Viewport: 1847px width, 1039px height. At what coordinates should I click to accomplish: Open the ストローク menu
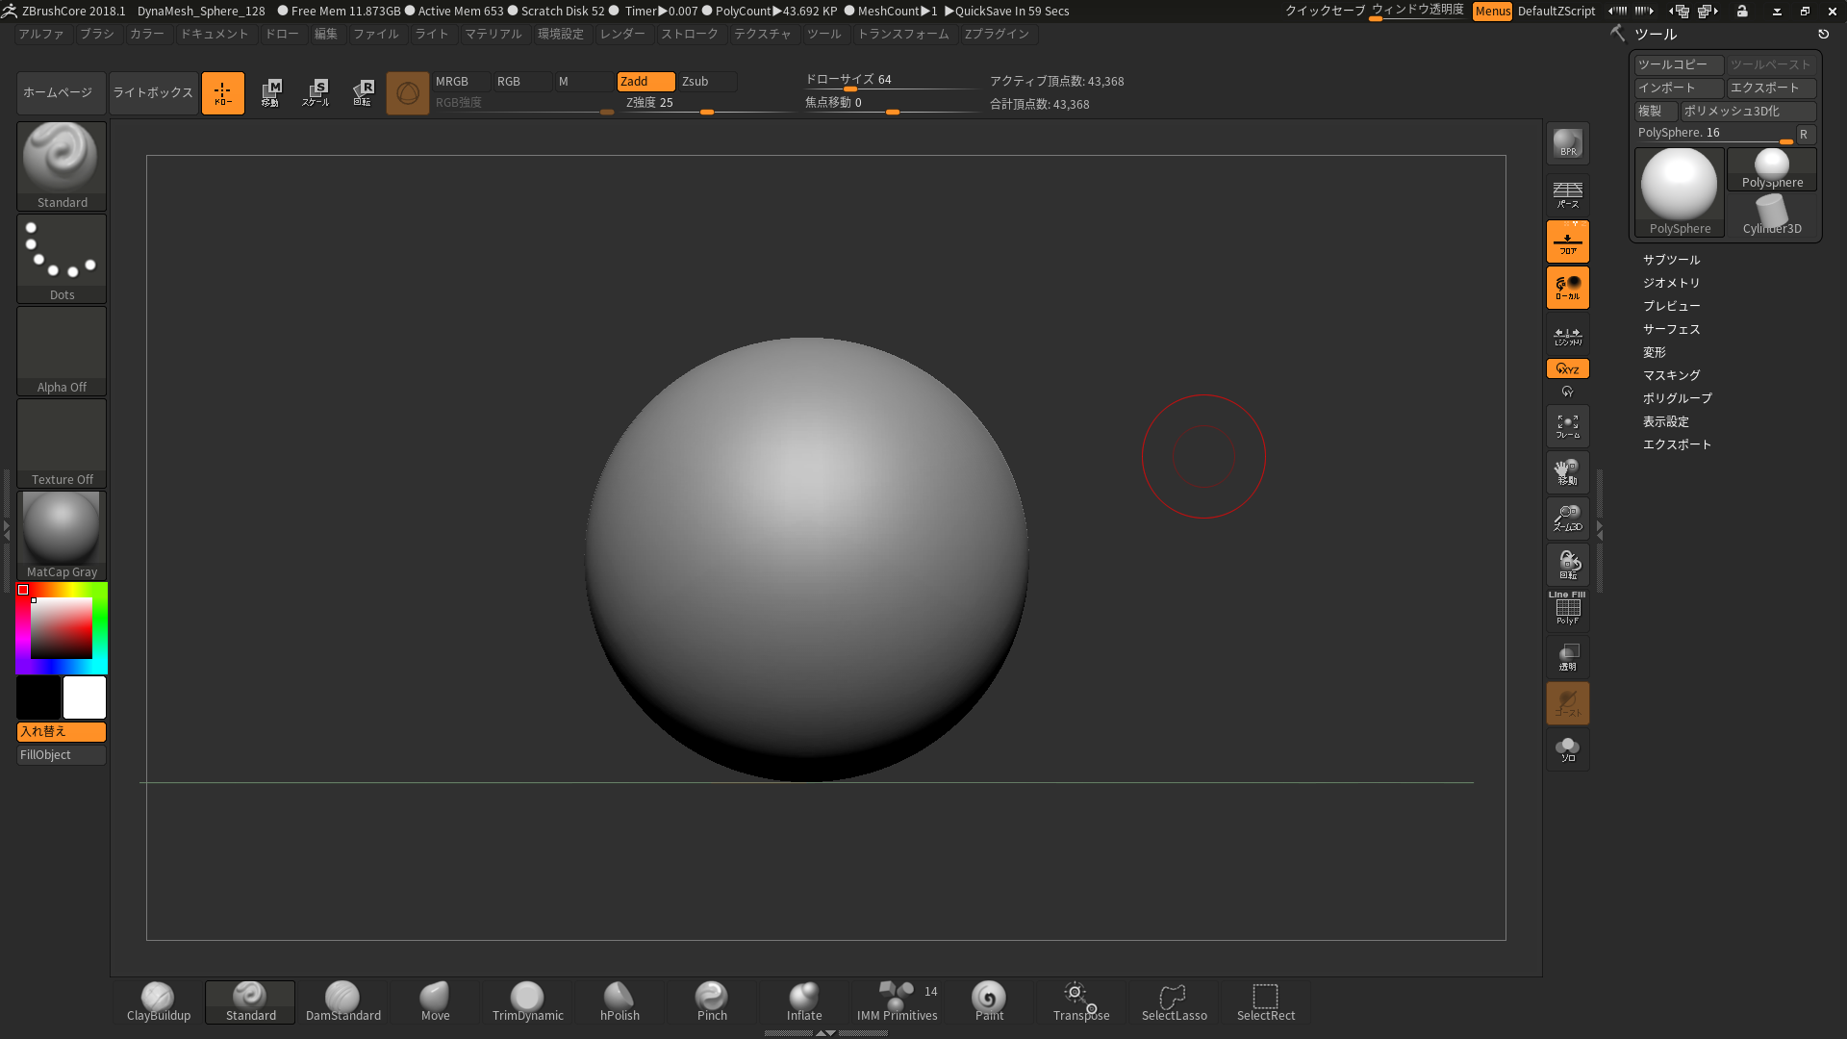pos(689,35)
